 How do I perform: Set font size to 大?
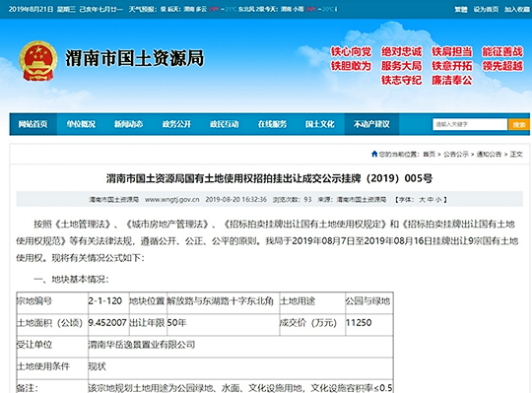422,199
